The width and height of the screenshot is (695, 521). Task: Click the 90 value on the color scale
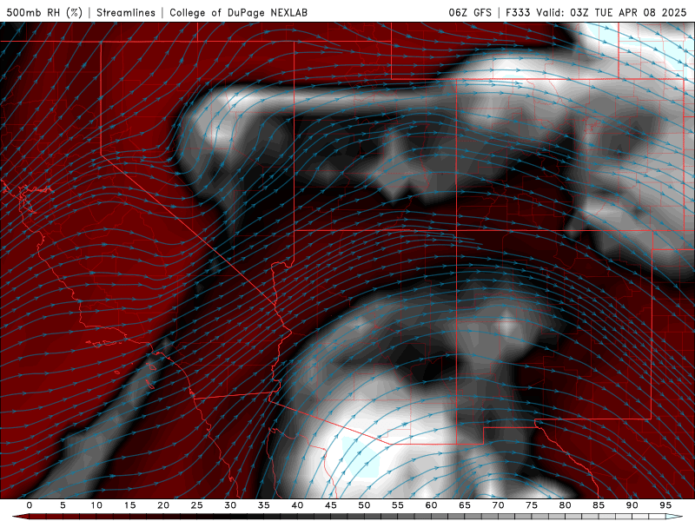click(632, 505)
